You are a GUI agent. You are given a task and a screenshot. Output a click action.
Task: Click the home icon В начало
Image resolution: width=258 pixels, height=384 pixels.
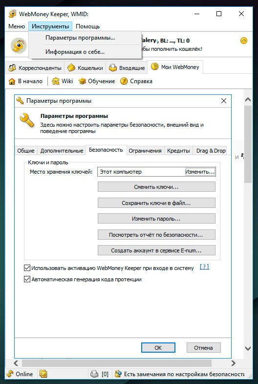click(12, 81)
